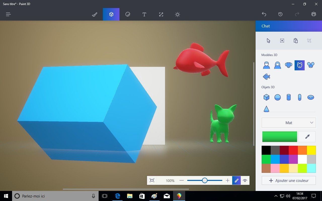This screenshot has width=322, height=201.
Task: Pick the yellow color swatch
Action: coord(311,150)
